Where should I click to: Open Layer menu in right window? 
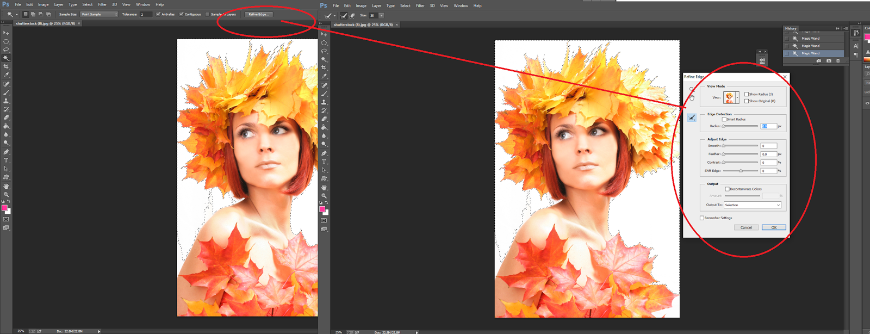[x=376, y=5]
